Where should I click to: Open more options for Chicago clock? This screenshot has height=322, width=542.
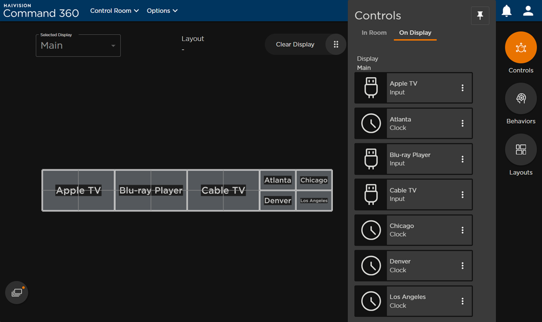click(463, 230)
